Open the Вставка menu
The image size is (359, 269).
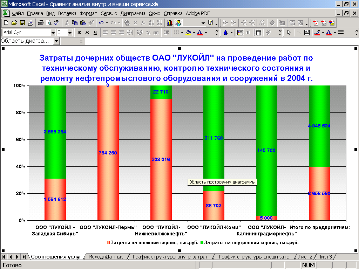point(67,13)
